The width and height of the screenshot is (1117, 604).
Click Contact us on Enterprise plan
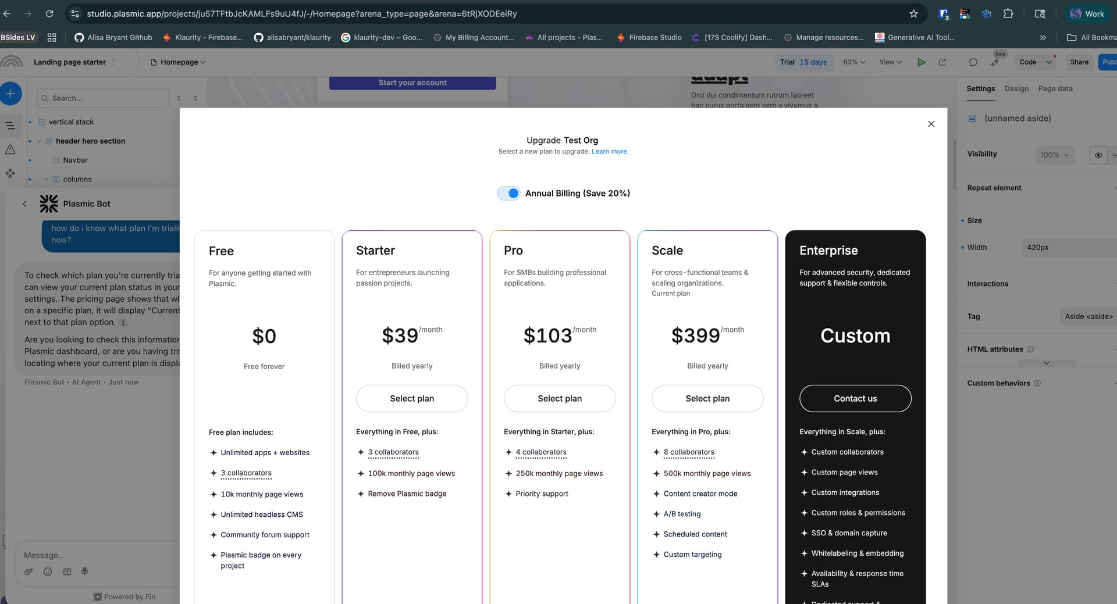[x=855, y=399]
